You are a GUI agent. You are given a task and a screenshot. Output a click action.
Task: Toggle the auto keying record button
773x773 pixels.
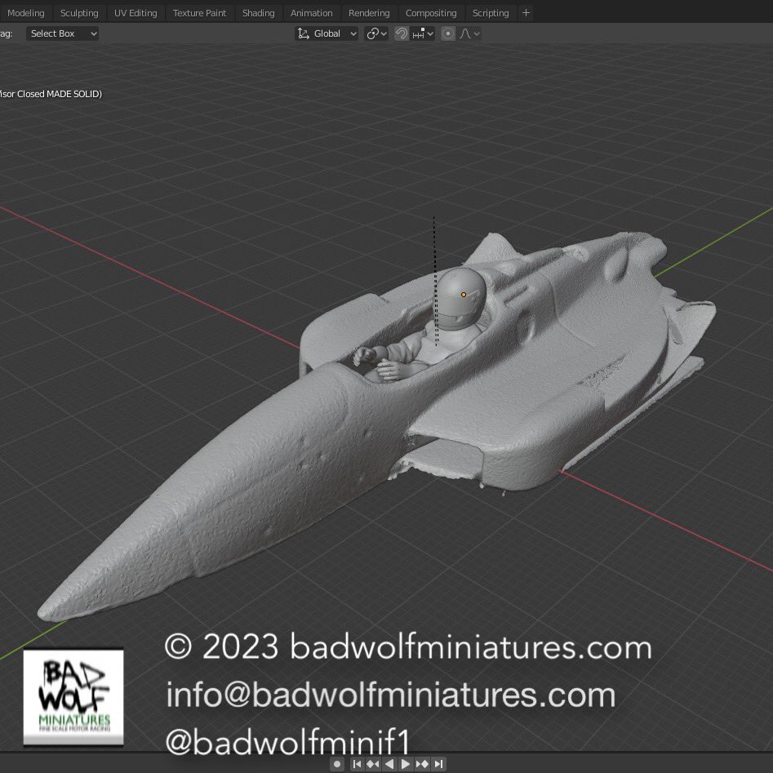coord(337,764)
